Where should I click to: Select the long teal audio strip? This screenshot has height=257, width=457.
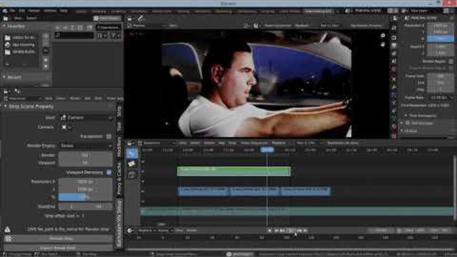297,211
